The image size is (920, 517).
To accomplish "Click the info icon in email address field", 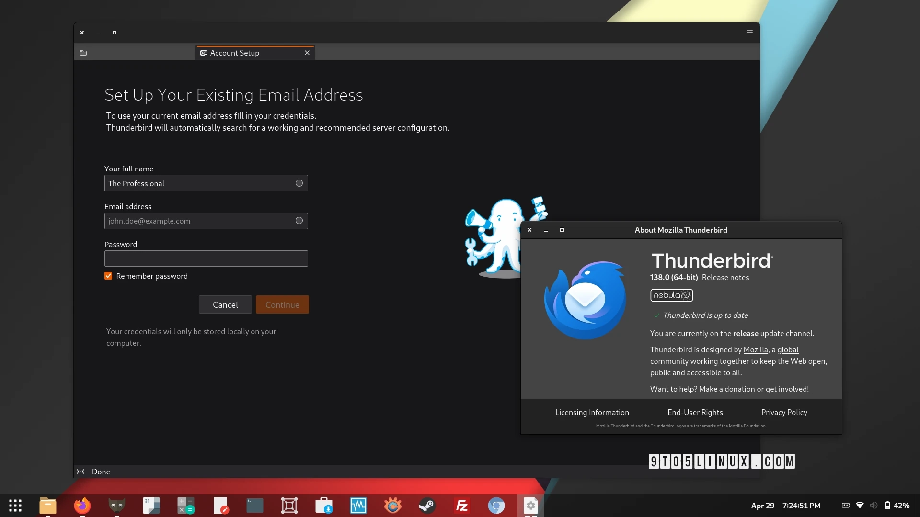I will tap(299, 221).
